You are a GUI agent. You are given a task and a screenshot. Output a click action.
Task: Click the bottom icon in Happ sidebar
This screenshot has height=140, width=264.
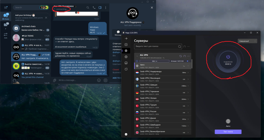(126, 134)
